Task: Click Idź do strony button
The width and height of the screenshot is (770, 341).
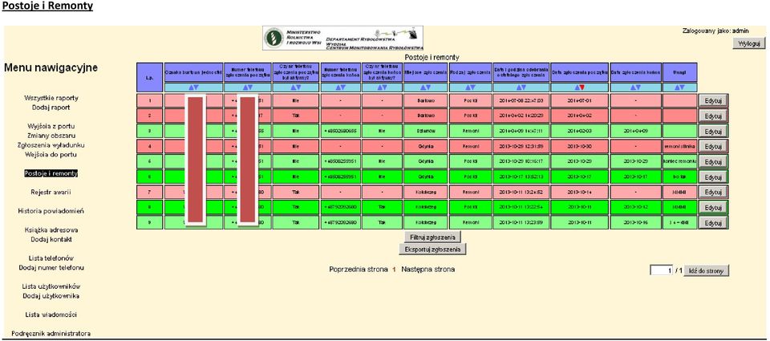Action: tap(706, 270)
